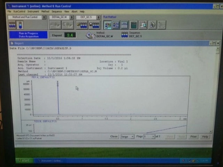
Task: Click the sequence vials icon in left toolbar
Action: 12,25
